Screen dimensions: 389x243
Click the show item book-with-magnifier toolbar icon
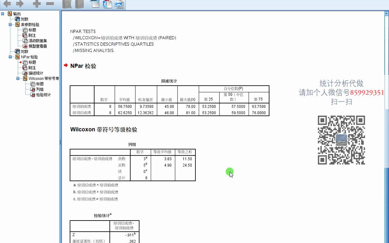pos(67,4)
